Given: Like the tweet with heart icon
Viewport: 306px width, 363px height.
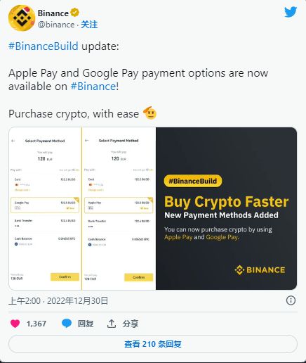Looking at the screenshot, I should [x=15, y=324].
